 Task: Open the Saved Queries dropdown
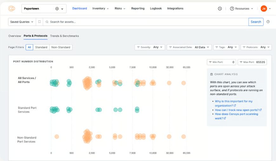point(22,22)
